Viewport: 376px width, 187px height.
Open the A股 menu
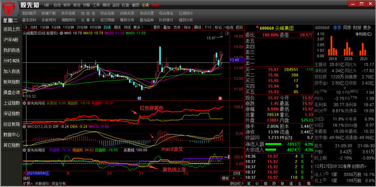[47, 5]
